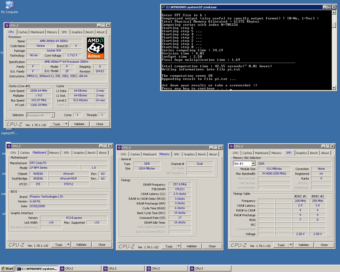Click the cmd window scrollbar thumb

click(334, 25)
